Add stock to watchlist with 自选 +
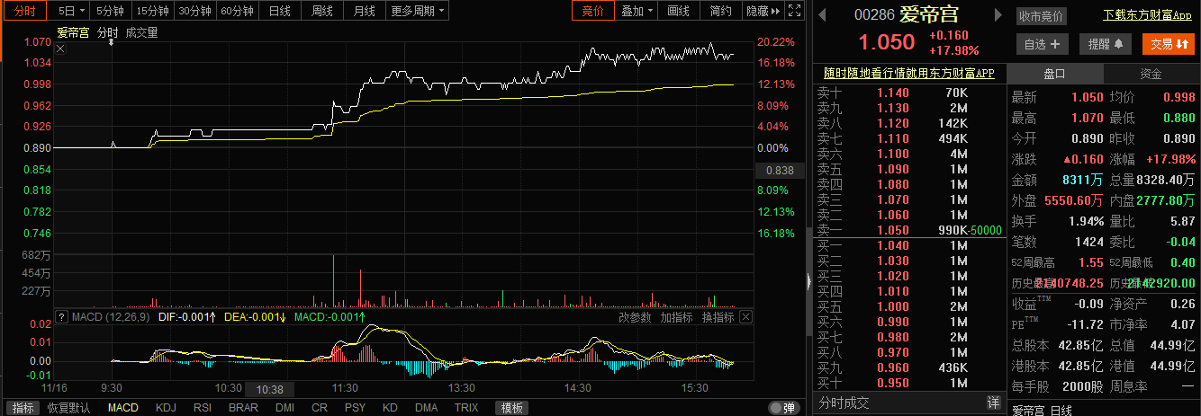1201x416 pixels. [x=1043, y=43]
